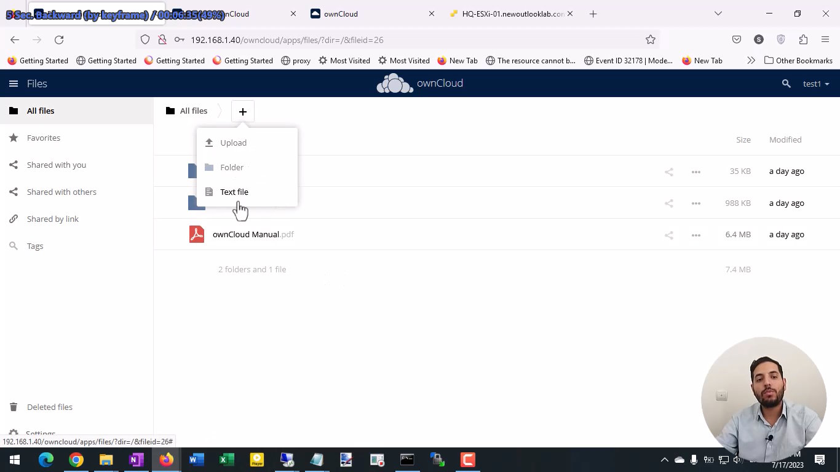Click the ownCloud cloud logo
840x472 pixels.
click(x=395, y=84)
